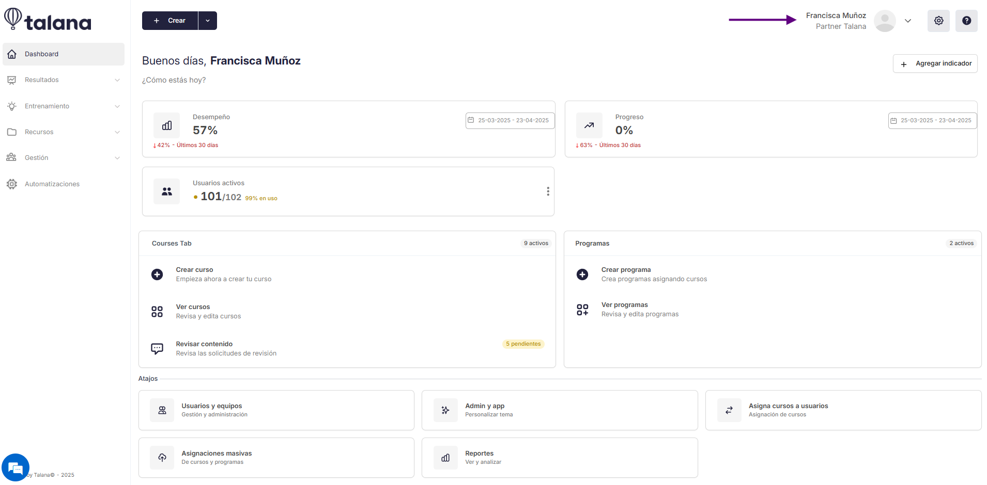Screen dimensions: 987x485
Task: Open Usuarios activos three-dot menu
Action: 548,191
